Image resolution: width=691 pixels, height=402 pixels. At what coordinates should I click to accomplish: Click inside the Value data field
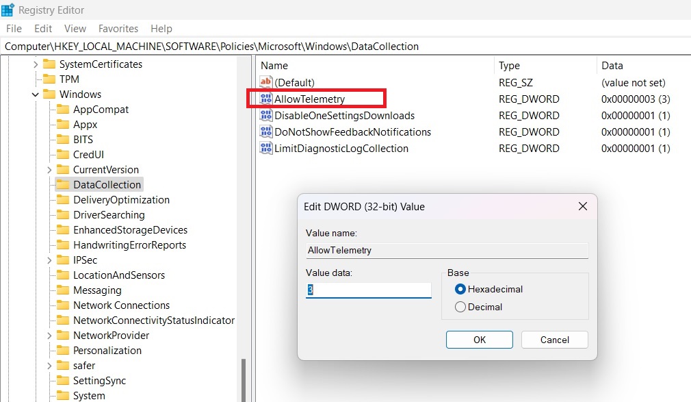pos(369,289)
